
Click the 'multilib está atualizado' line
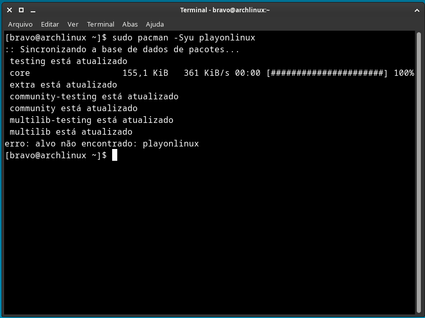coord(71,132)
